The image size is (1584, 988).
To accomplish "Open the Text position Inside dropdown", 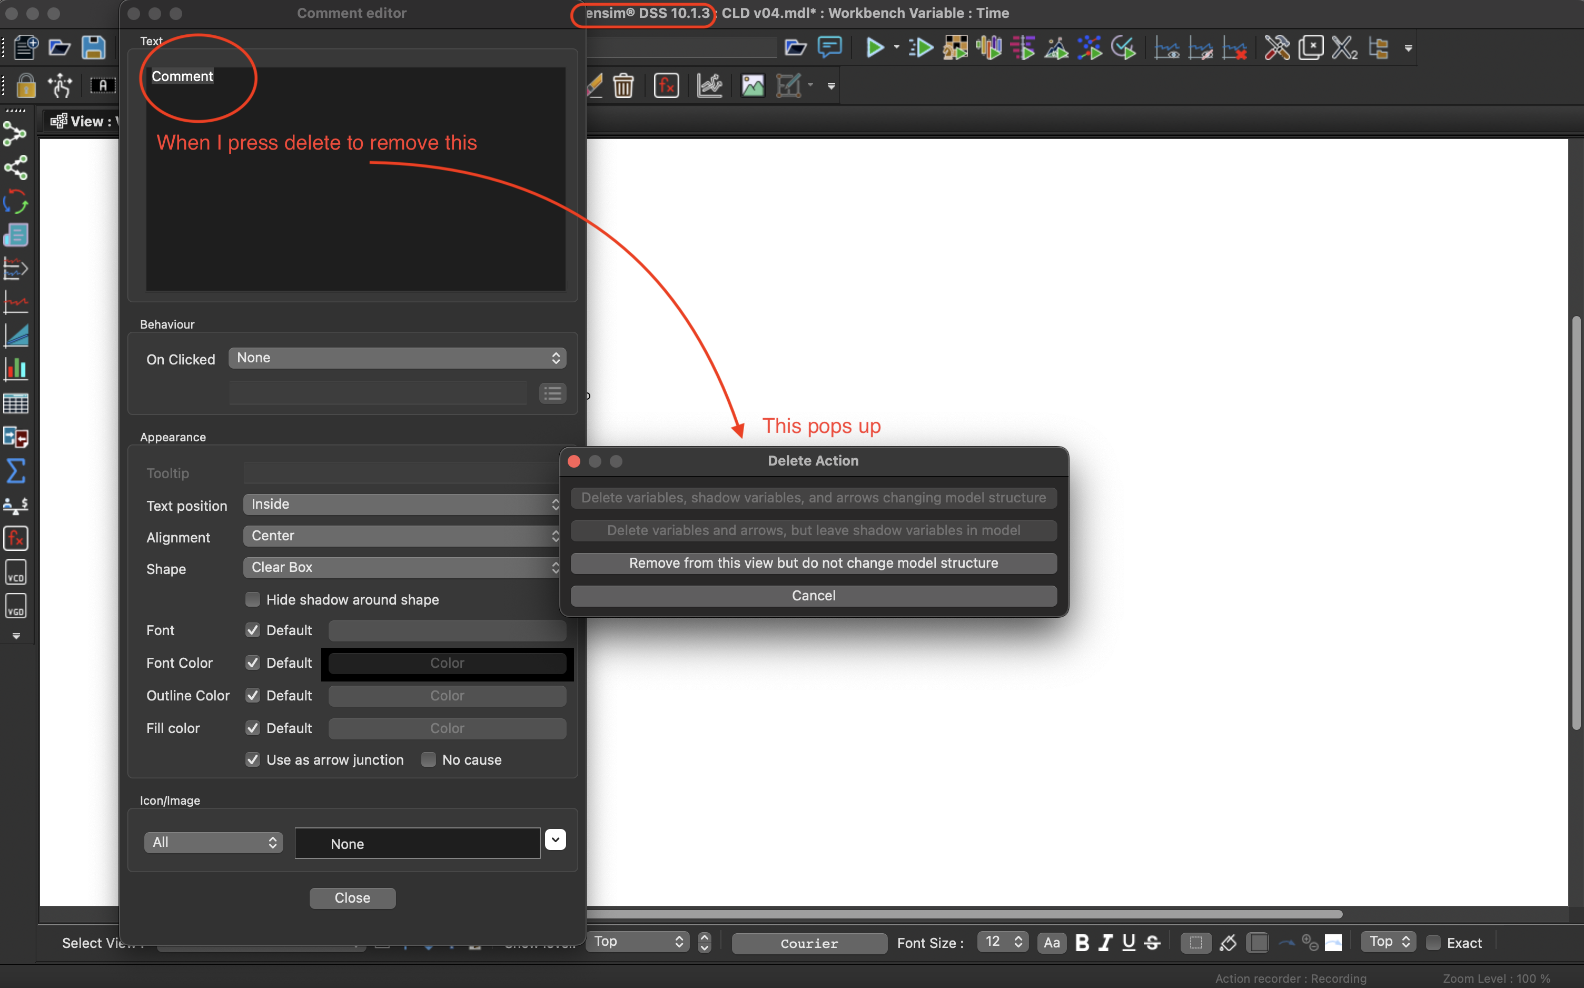I will tap(401, 504).
